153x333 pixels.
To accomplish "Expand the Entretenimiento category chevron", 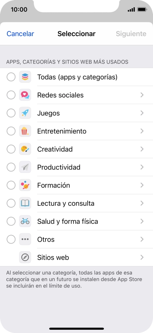I will point(142,131).
